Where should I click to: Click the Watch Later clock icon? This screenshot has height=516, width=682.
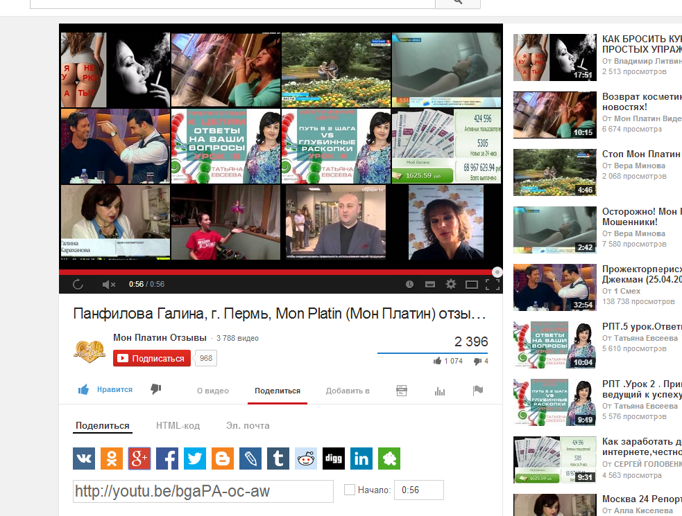pos(409,284)
